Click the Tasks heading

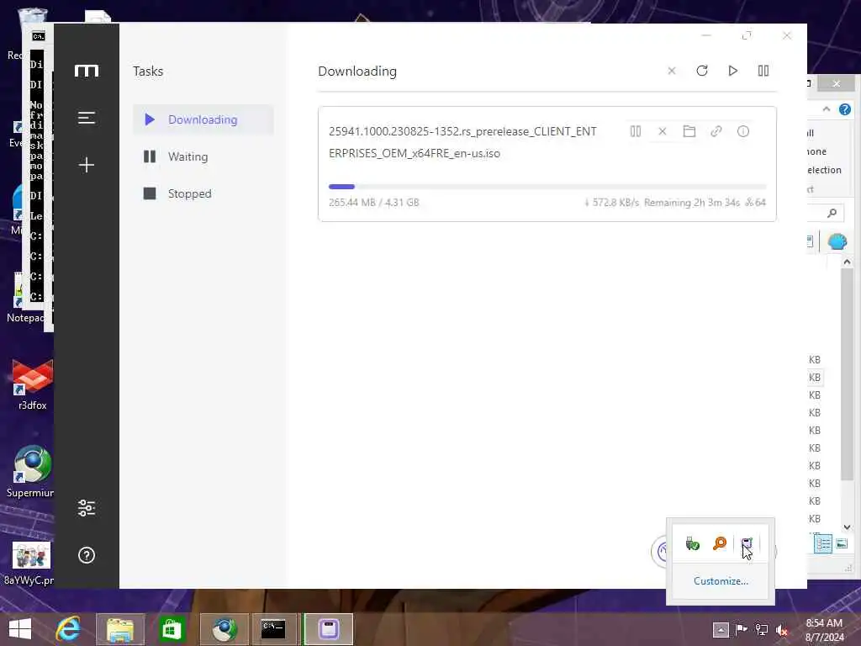point(148,71)
